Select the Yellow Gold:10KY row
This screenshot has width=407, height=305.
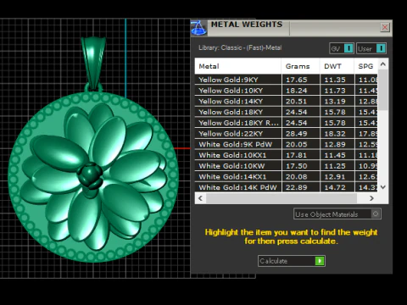(287, 91)
